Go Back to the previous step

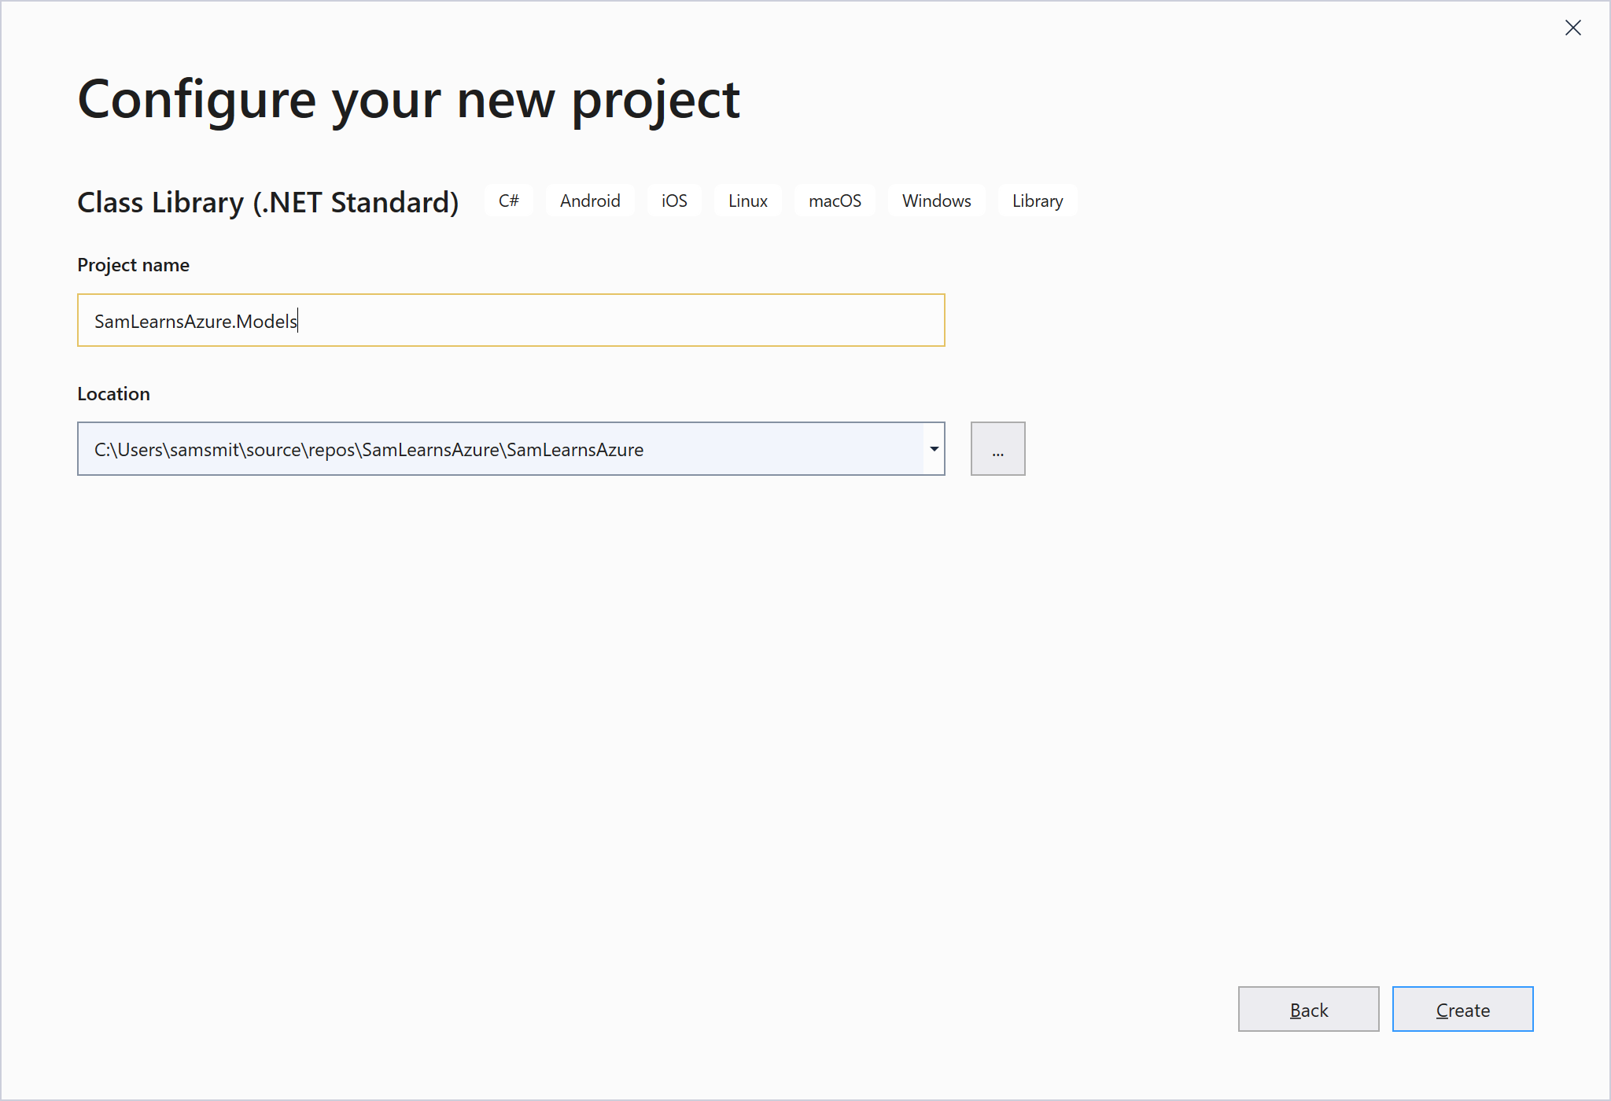point(1308,1010)
